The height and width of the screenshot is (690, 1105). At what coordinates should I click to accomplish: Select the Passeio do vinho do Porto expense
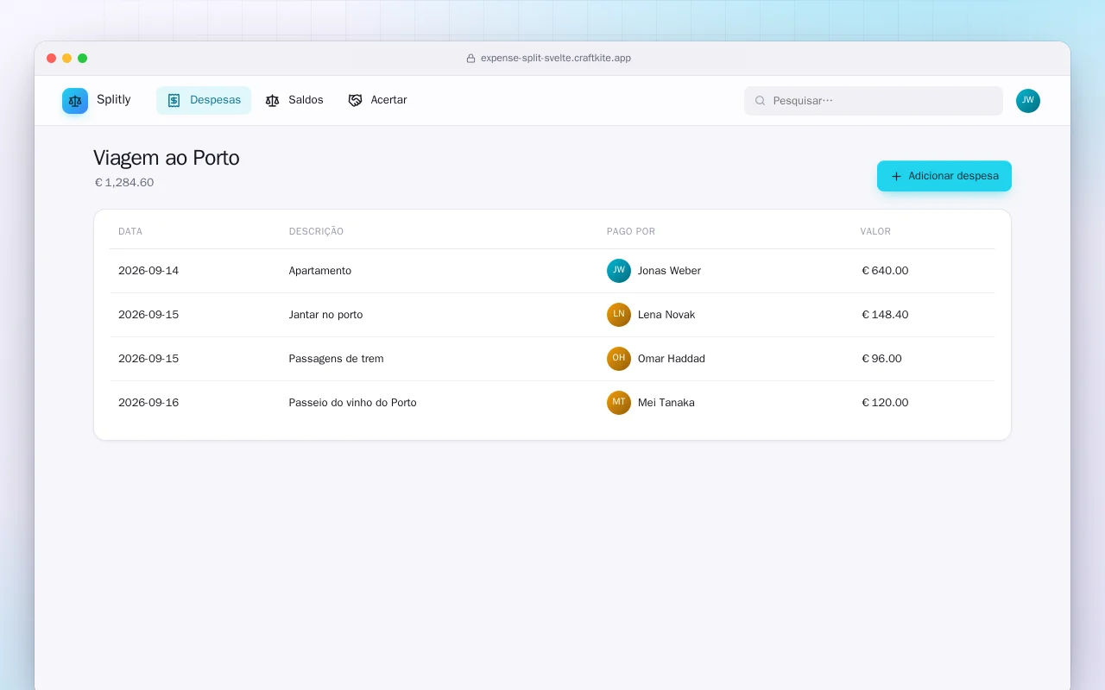point(353,403)
